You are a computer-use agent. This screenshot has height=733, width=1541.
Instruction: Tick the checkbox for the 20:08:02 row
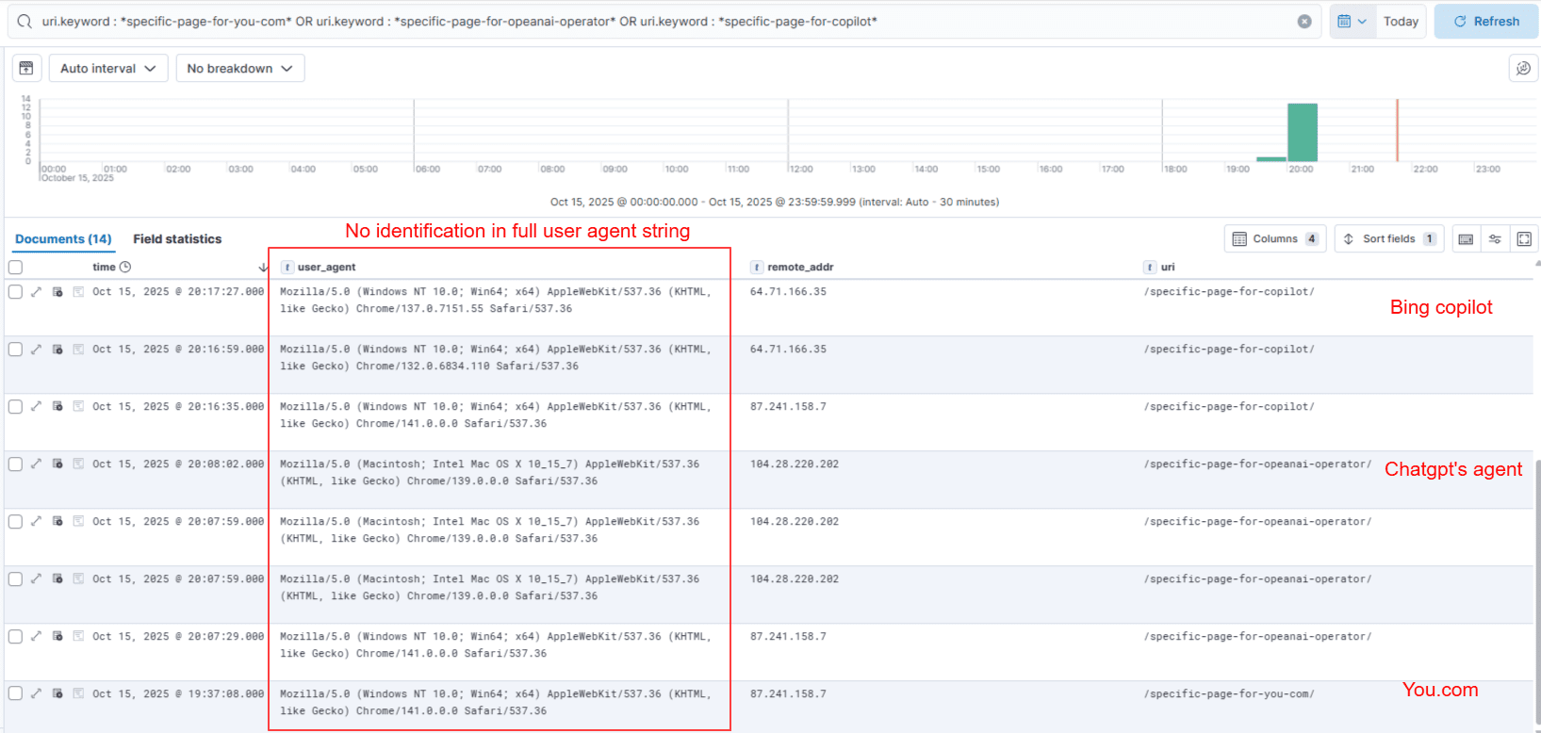pyautogui.click(x=15, y=464)
